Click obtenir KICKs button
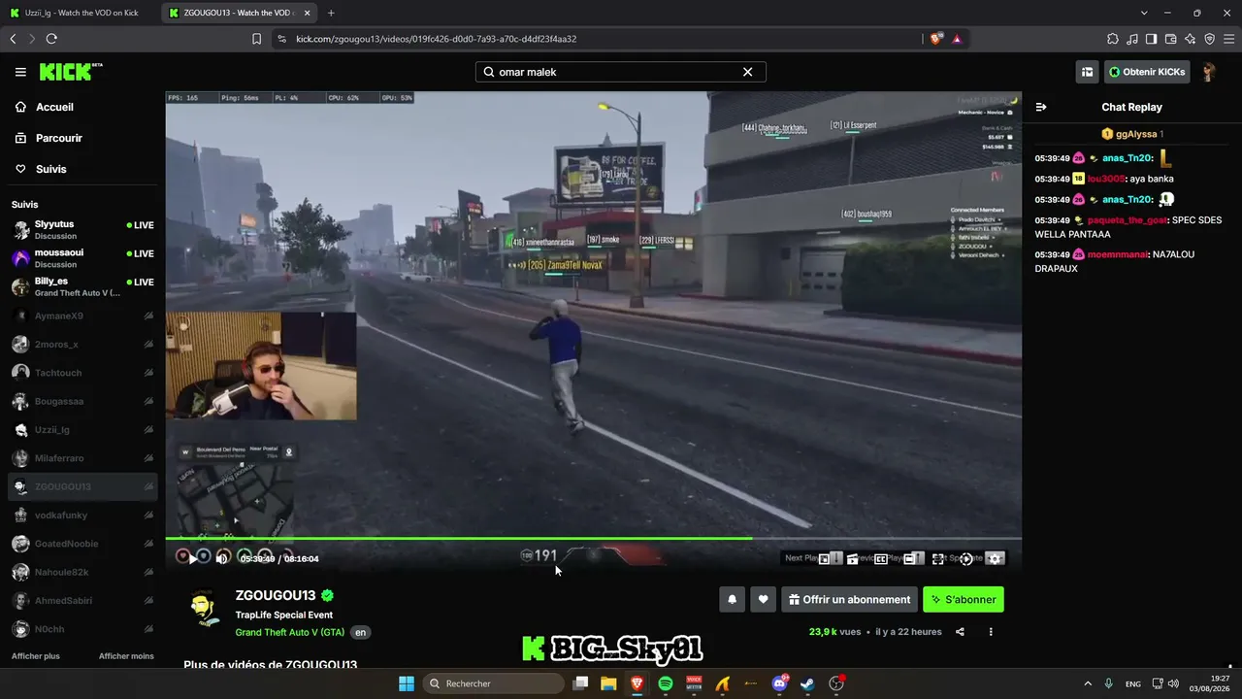 1147,72
